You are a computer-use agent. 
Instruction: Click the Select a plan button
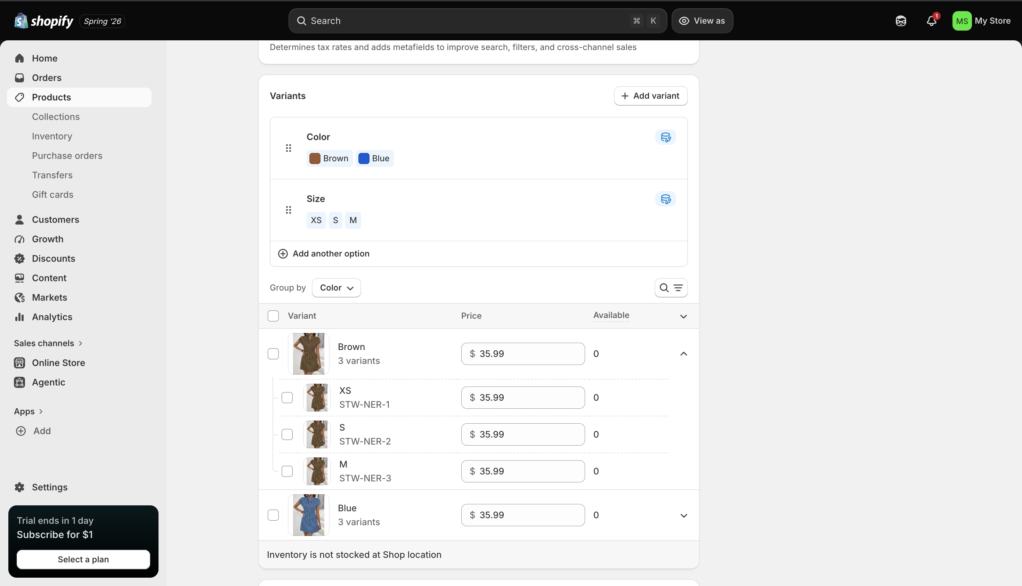83,560
